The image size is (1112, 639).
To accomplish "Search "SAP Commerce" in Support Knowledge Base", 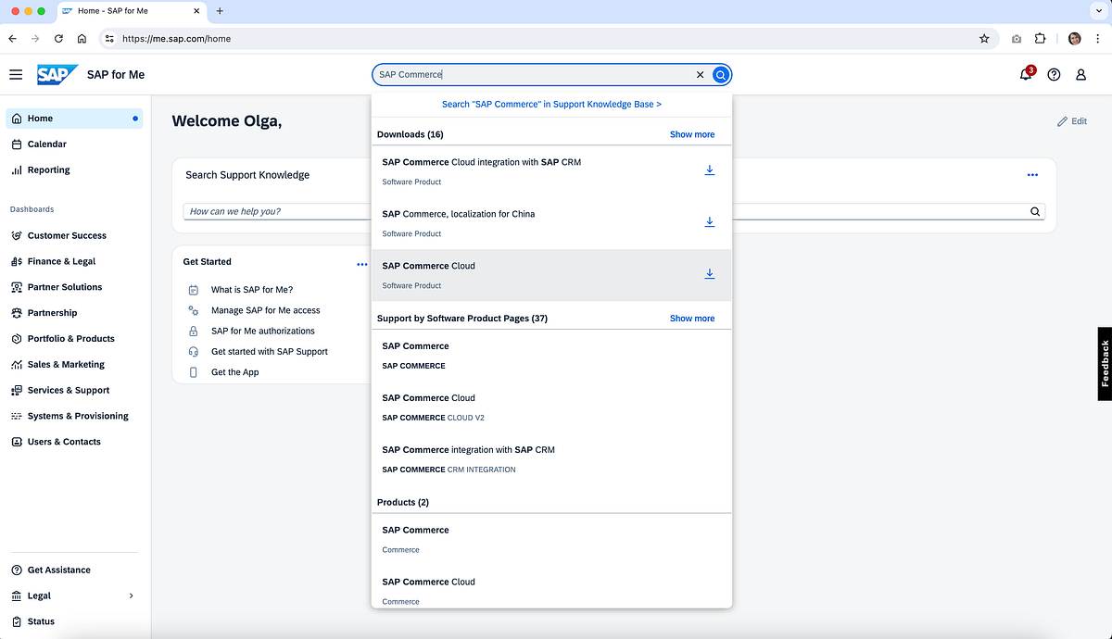I will (x=550, y=104).
